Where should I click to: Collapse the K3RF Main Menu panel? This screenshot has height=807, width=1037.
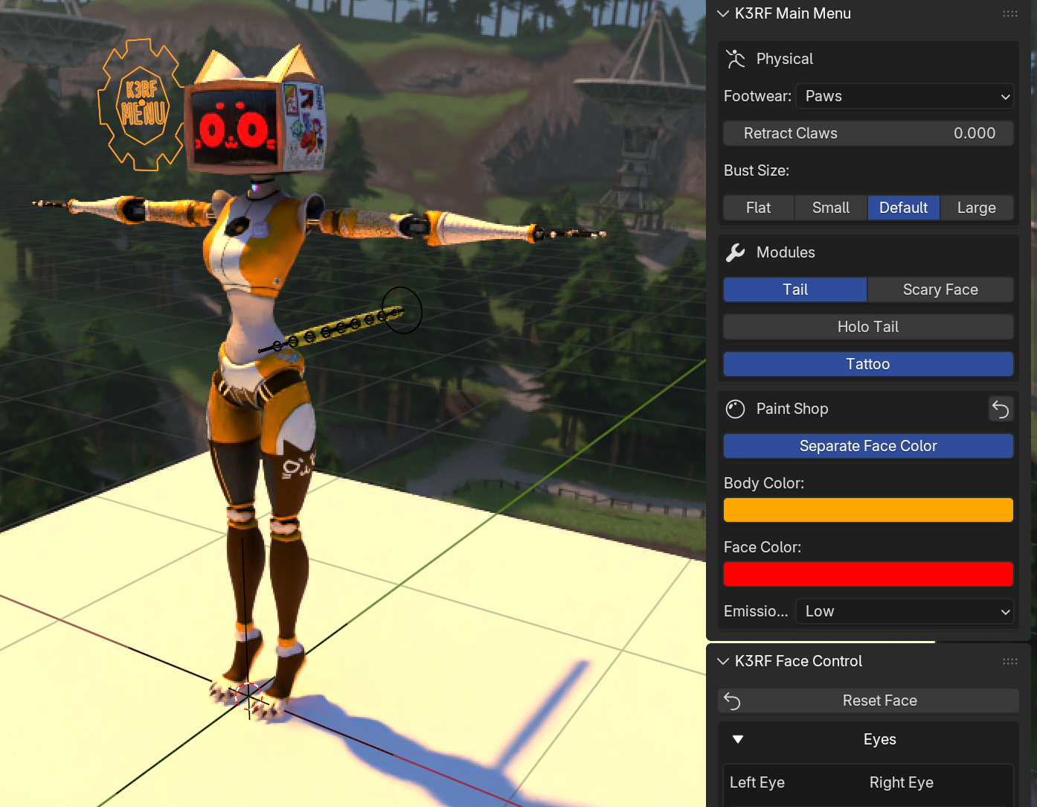click(723, 13)
